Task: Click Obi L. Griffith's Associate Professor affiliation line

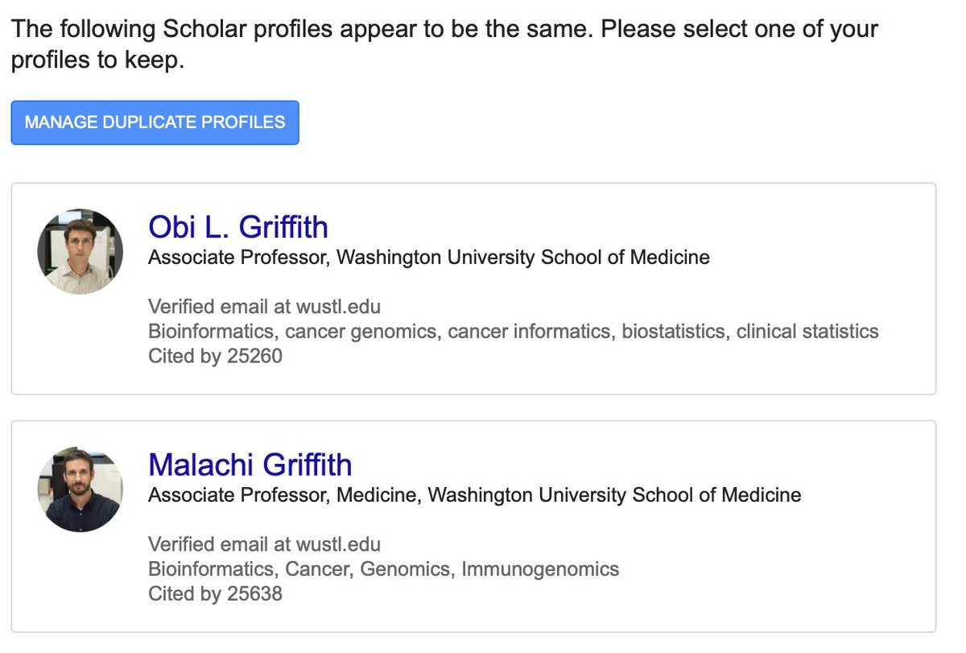Action: [429, 258]
